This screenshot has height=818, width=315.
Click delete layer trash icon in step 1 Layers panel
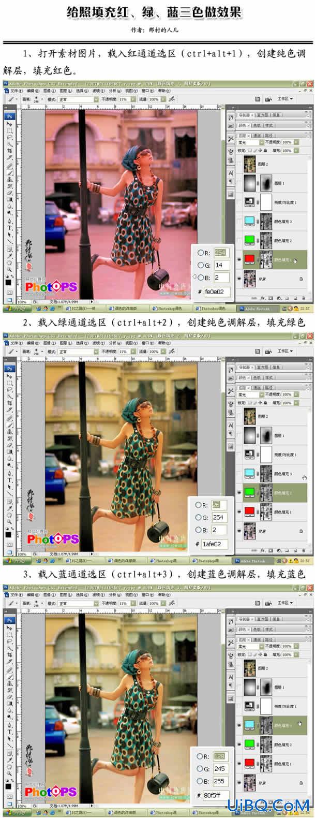pyautogui.click(x=304, y=298)
